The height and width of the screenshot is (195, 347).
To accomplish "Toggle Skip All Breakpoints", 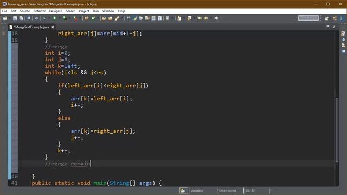I will click(x=36, y=18).
